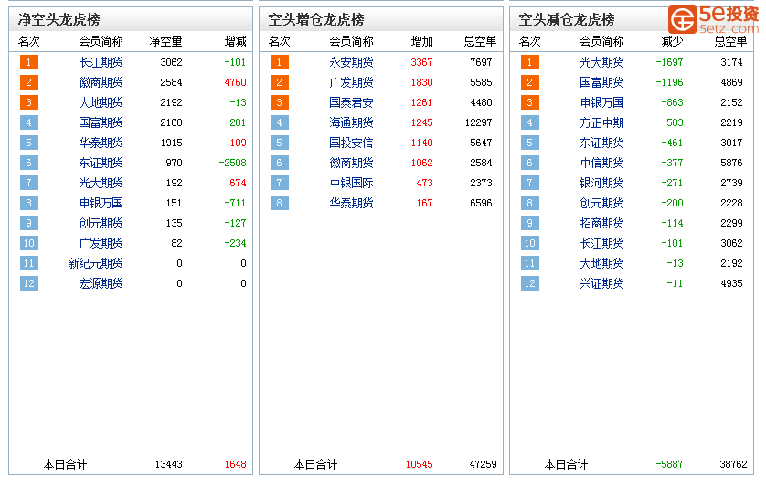The width and height of the screenshot is (766, 487).
Task: Select 国投安信 member link
Action: click(x=351, y=143)
